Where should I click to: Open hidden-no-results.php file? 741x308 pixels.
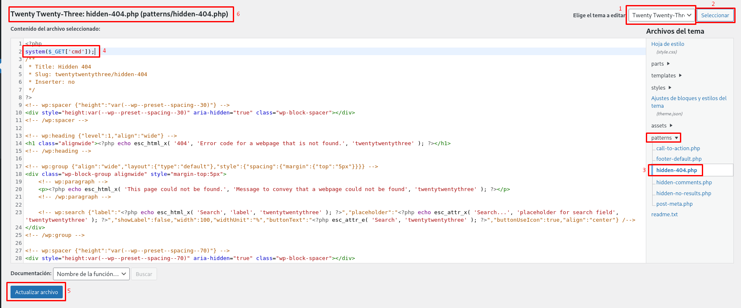683,194
